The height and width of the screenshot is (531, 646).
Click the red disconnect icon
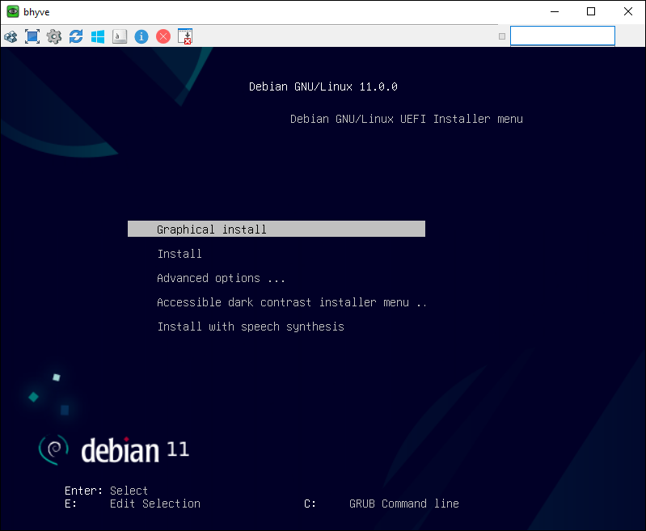[x=163, y=36]
